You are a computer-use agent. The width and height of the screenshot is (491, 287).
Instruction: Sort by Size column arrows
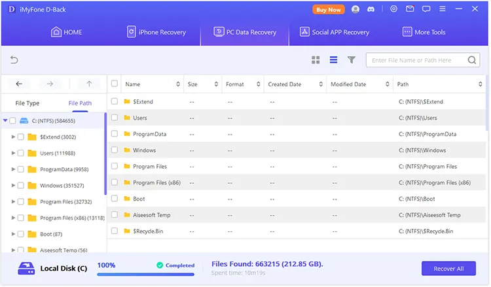click(216, 84)
